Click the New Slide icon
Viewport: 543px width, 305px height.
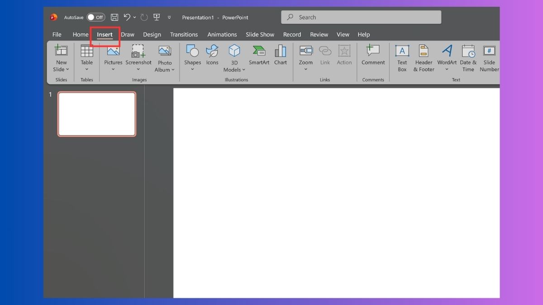[61, 50]
